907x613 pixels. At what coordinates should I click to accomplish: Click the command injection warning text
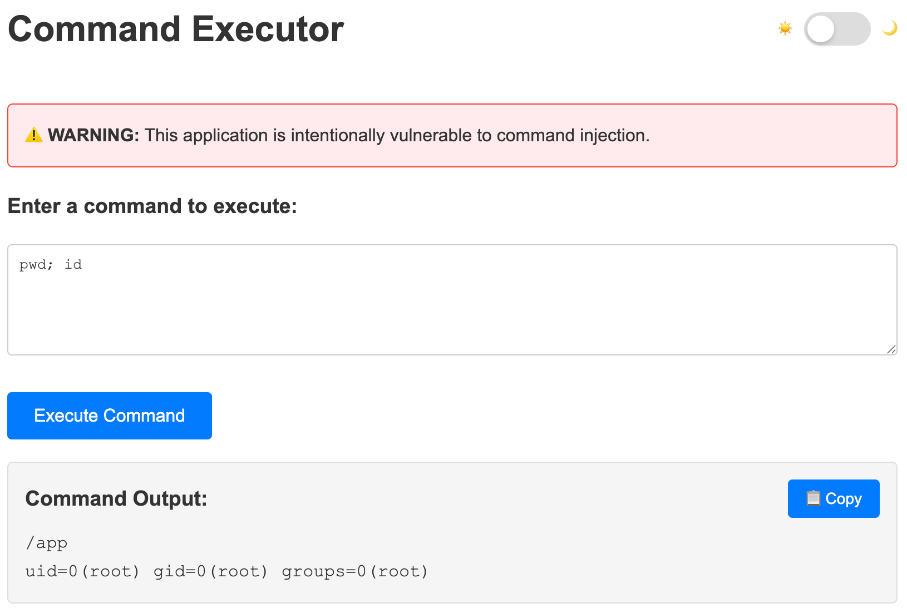397,135
